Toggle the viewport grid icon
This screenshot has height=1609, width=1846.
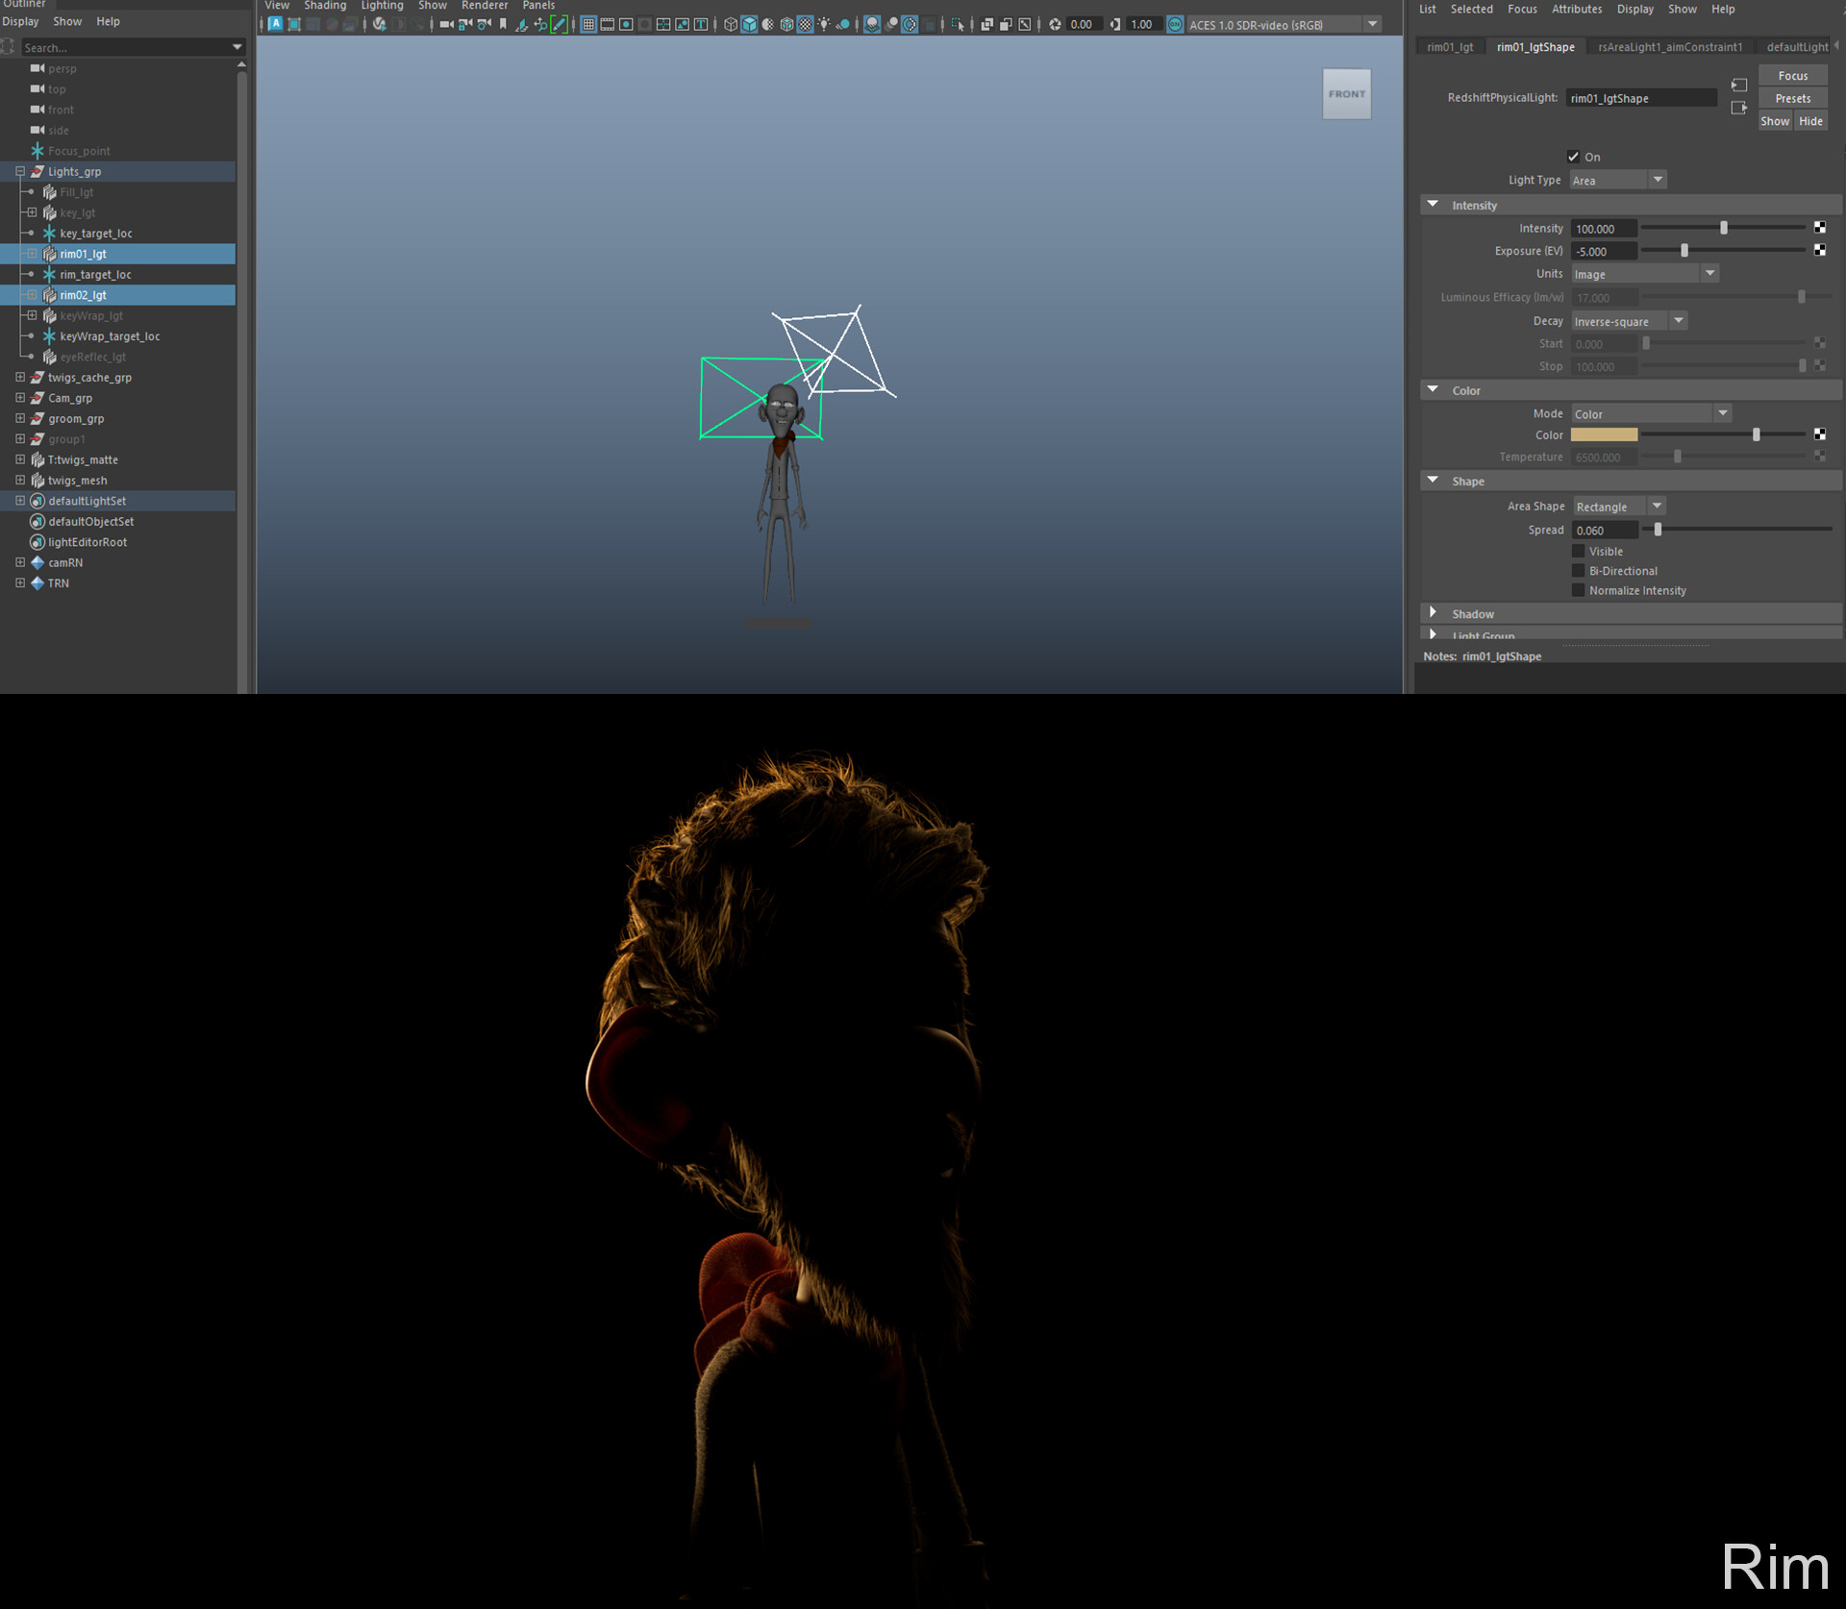588,25
